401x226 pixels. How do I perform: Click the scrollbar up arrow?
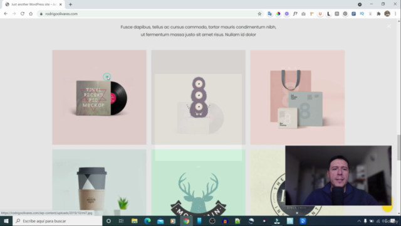[399, 21]
